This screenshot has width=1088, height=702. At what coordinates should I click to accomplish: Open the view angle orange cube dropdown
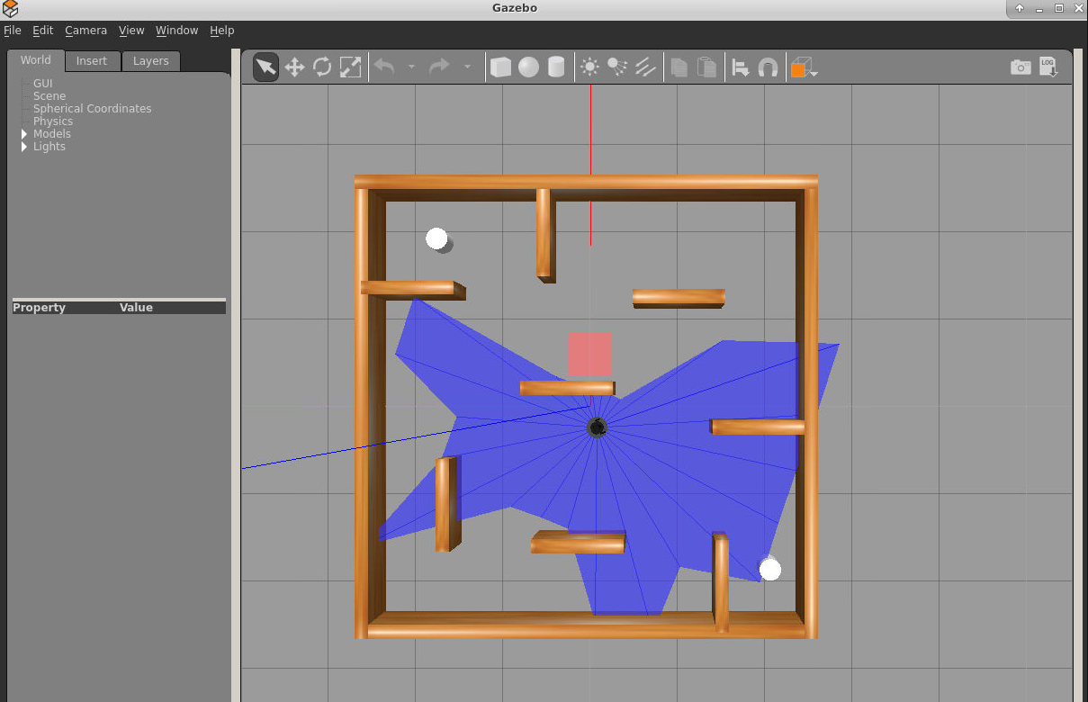[x=804, y=67]
